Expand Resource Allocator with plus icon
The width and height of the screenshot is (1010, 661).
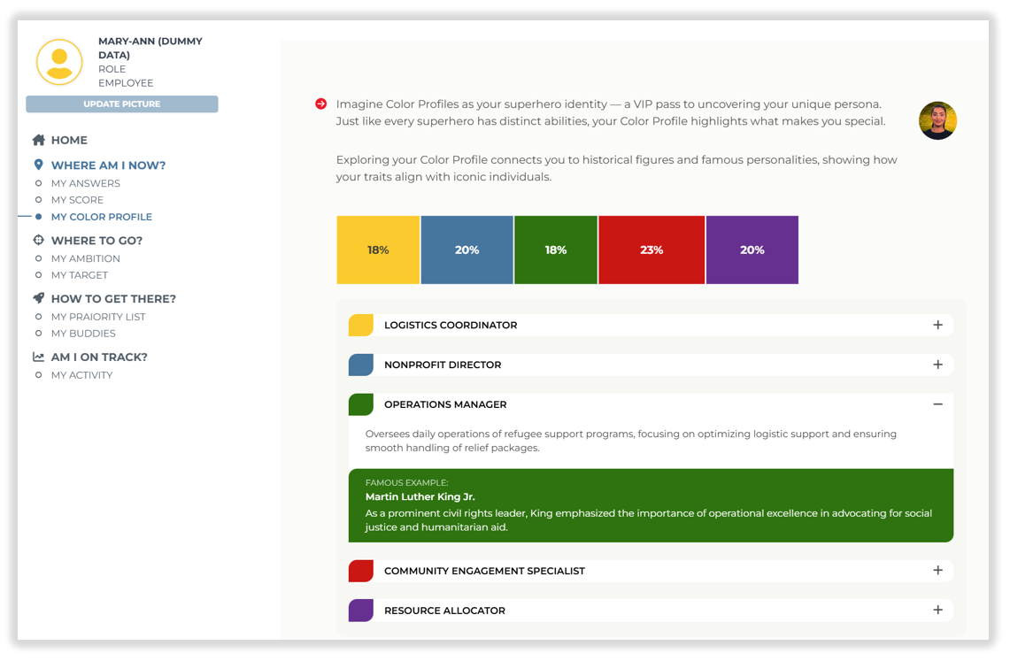tap(938, 611)
